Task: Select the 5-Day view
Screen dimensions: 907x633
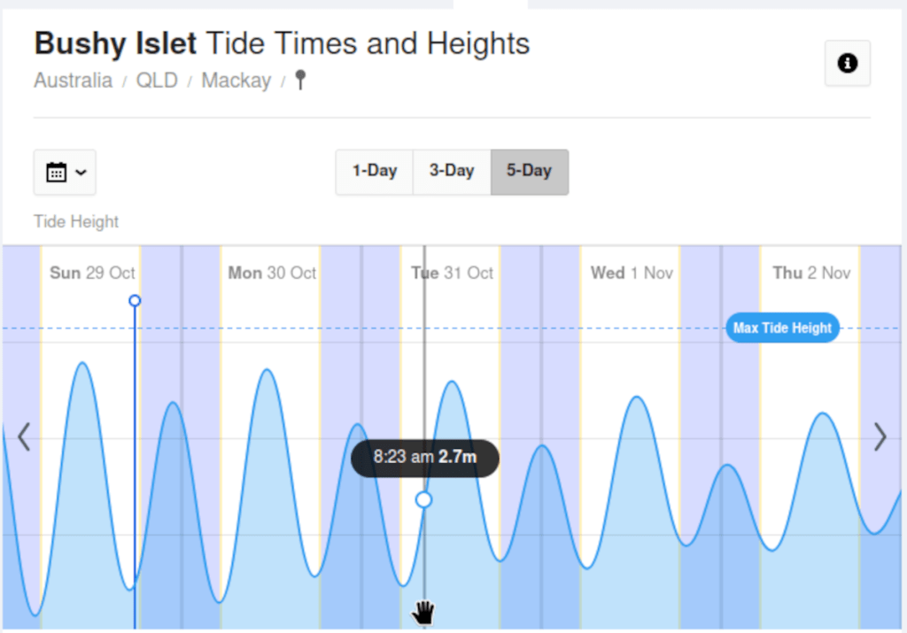Action: 529,171
